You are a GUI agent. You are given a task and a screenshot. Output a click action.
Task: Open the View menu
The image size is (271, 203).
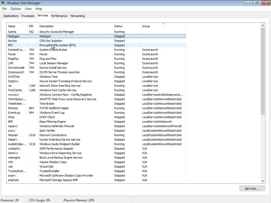(x=28, y=9)
